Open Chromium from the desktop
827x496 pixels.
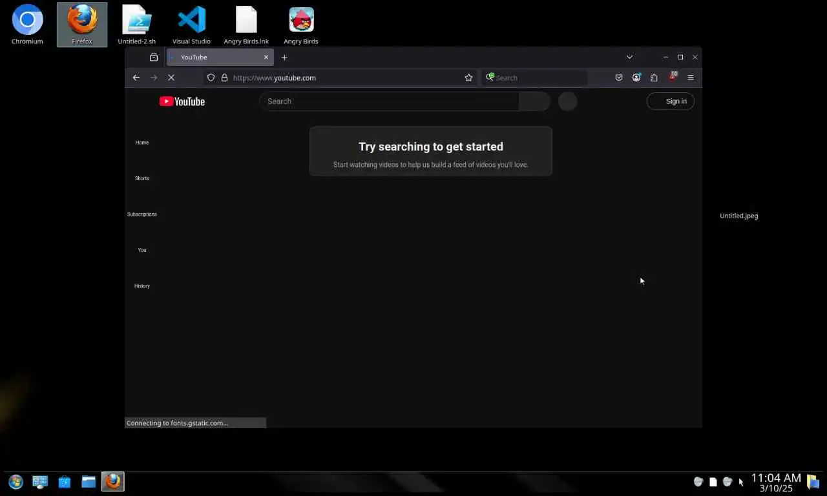[x=27, y=26]
